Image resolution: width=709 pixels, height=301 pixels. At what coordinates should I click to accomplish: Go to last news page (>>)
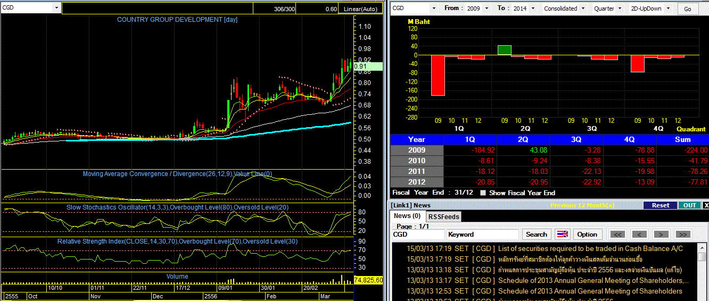point(682,235)
